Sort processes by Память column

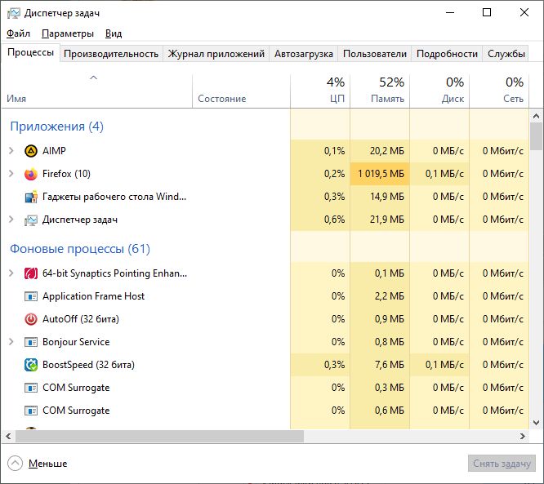click(380, 90)
